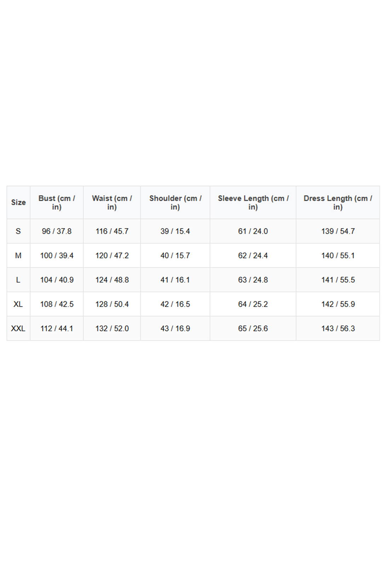Click the Dress Length column header
385x578 pixels.
pyautogui.click(x=338, y=203)
